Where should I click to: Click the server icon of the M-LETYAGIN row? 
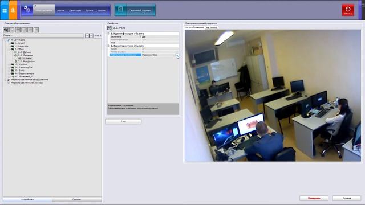(x=9, y=40)
